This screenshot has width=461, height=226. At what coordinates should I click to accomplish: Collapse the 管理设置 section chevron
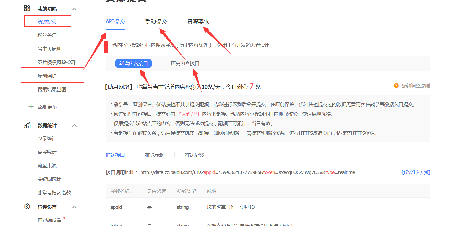pos(74,207)
